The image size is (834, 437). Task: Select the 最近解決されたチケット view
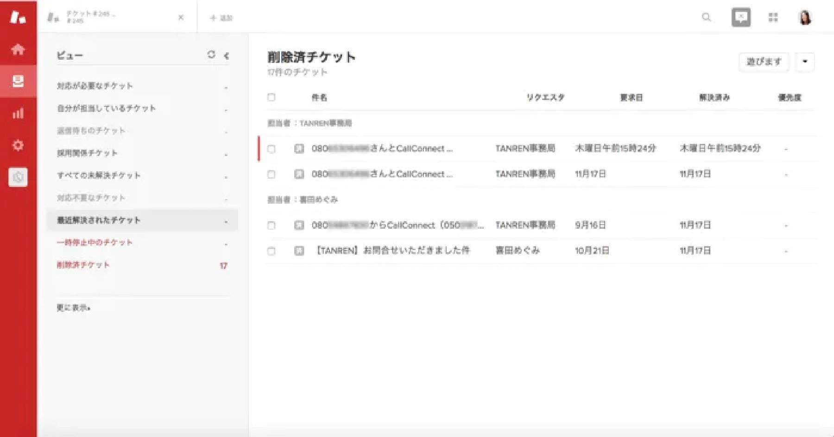(x=142, y=220)
